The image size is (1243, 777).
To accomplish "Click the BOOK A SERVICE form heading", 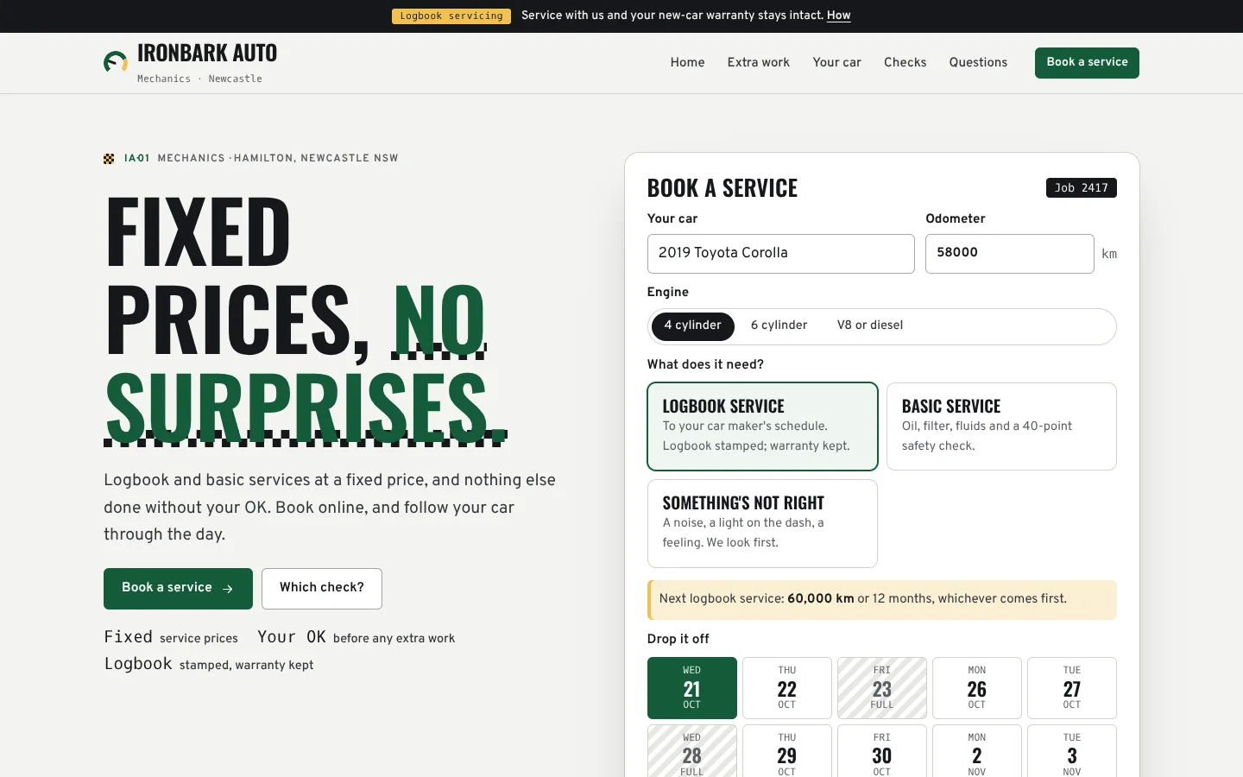I will tap(722, 188).
